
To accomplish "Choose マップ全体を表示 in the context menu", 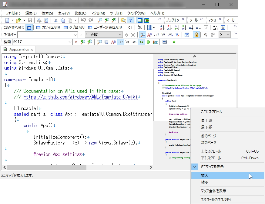I will tap(228, 191).
